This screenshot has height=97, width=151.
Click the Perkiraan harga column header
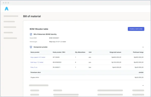point(138,52)
